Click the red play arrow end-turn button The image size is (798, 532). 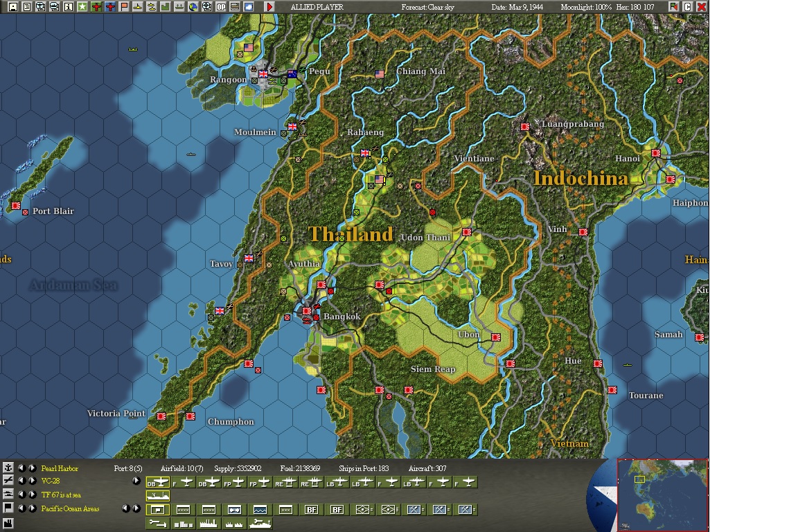(x=269, y=7)
